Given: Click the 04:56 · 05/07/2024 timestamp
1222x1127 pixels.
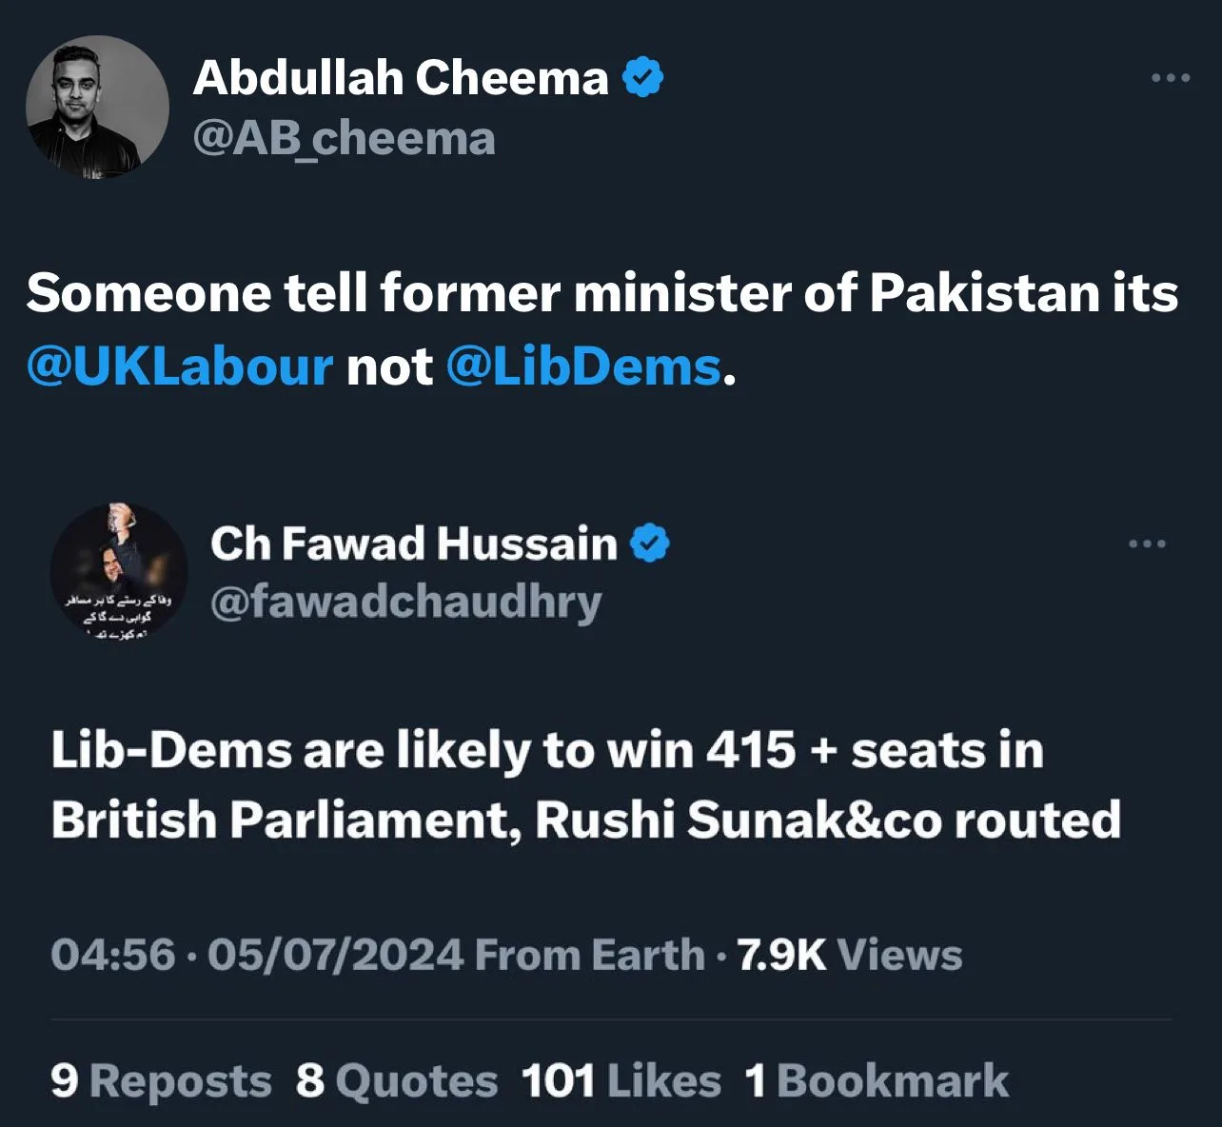Looking at the screenshot, I should tap(257, 955).
